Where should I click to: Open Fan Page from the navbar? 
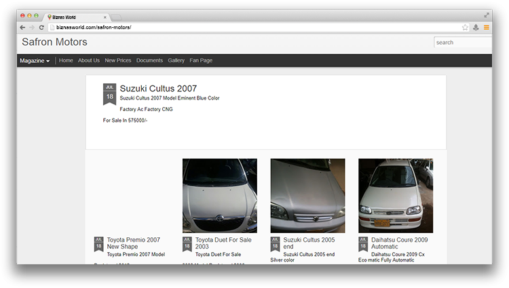coord(201,61)
